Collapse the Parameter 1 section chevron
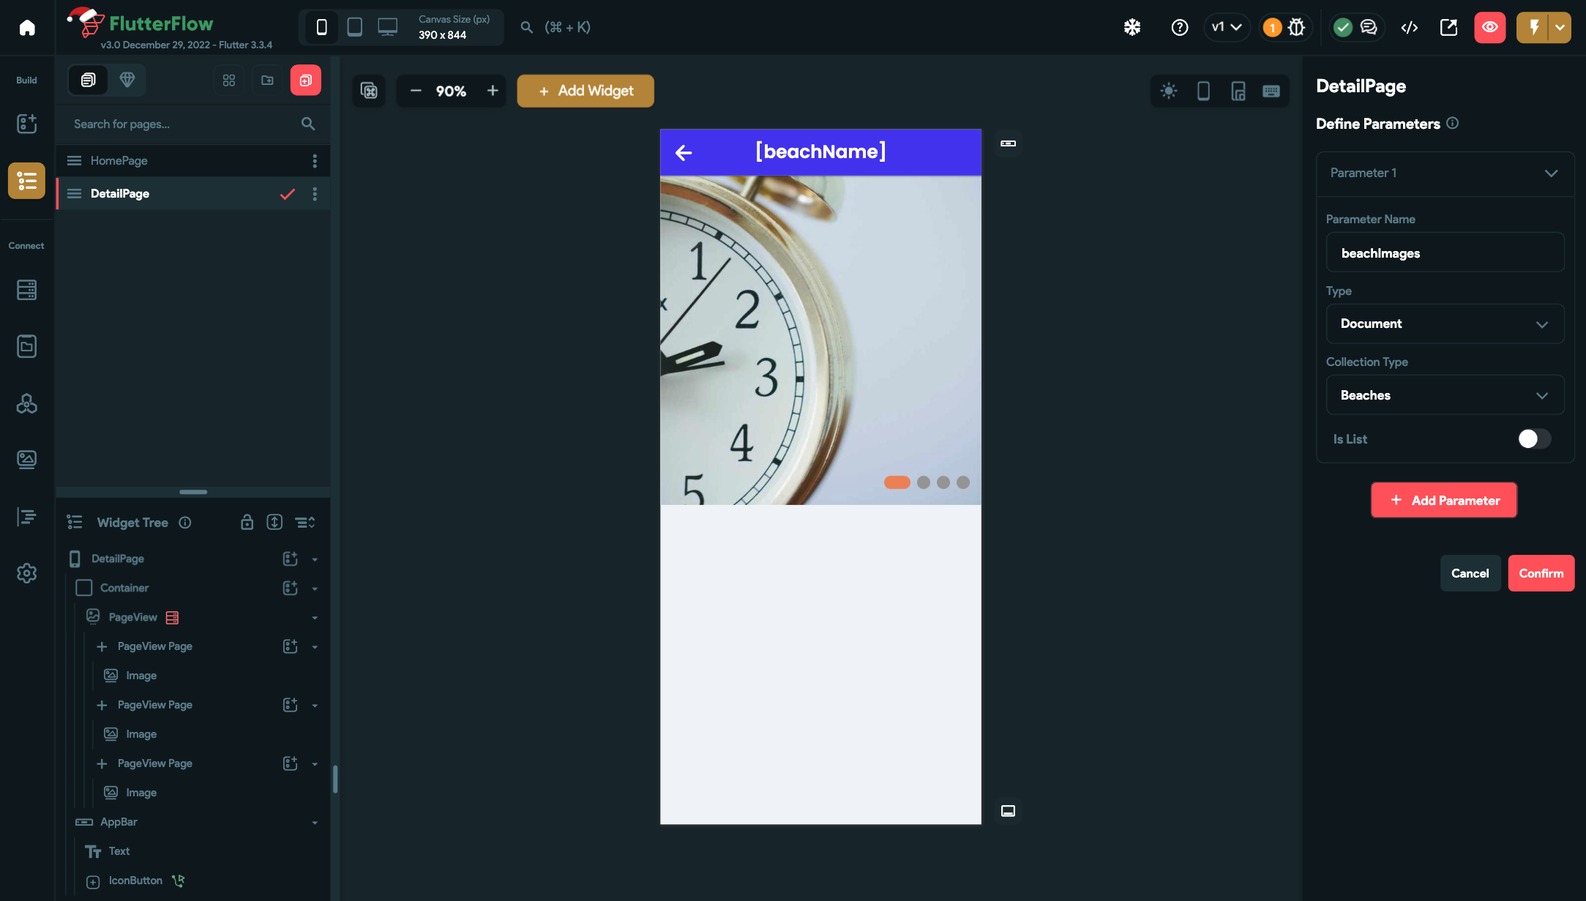 (x=1550, y=173)
